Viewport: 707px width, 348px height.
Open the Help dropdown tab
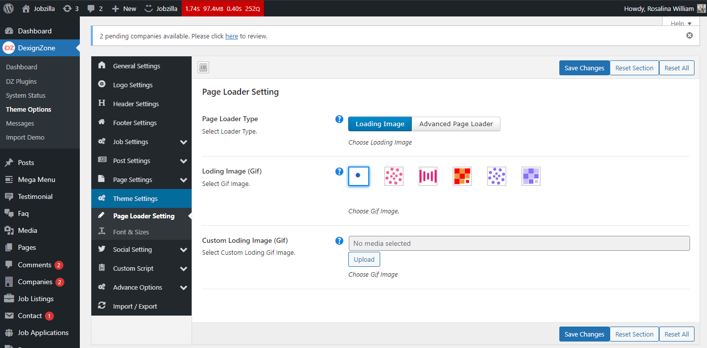[681, 23]
